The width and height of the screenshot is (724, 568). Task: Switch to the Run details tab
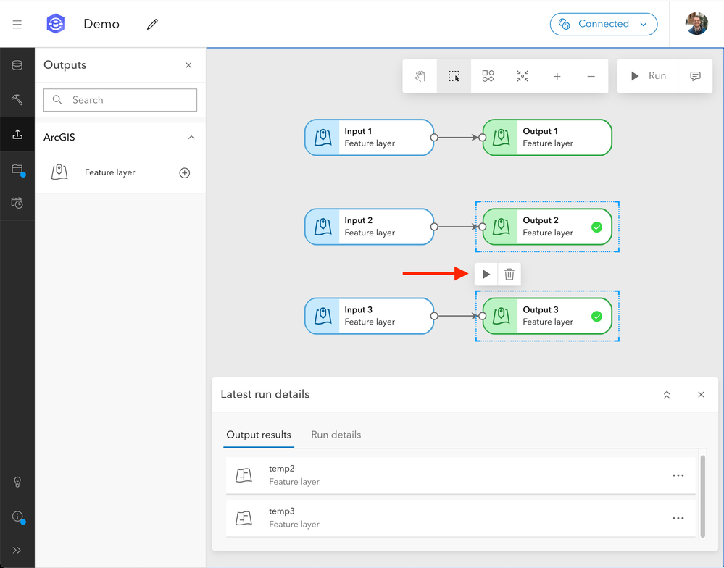pos(336,435)
